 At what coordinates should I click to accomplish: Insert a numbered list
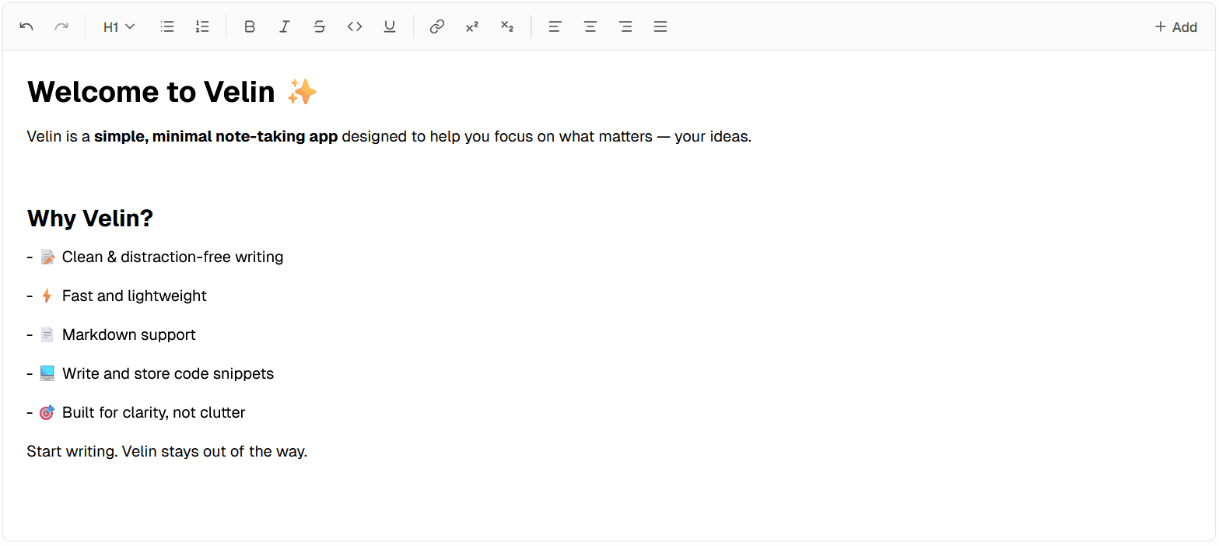[x=202, y=26]
